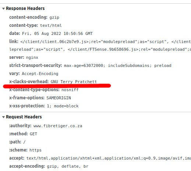The image size is (191, 171).
Task: Select the x-clacks-overhead header name
Action: 29,82
